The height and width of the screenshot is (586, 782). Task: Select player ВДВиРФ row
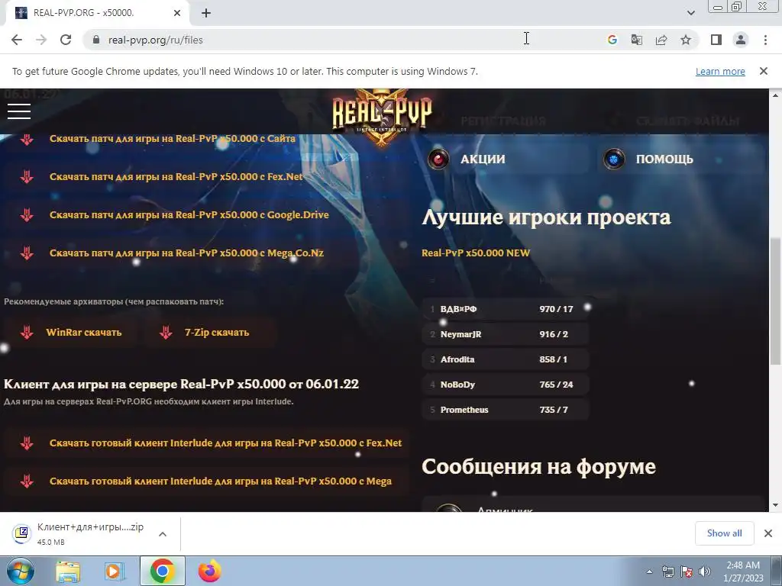point(506,309)
